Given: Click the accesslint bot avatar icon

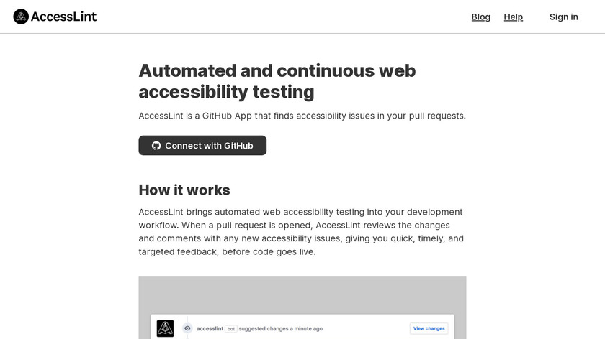Looking at the screenshot, I should tap(165, 328).
